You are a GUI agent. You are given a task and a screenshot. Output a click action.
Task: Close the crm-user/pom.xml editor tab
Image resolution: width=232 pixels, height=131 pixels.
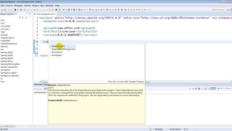coord(55,14)
